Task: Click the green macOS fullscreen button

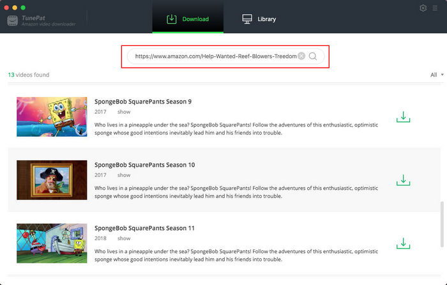Action: coord(24,8)
